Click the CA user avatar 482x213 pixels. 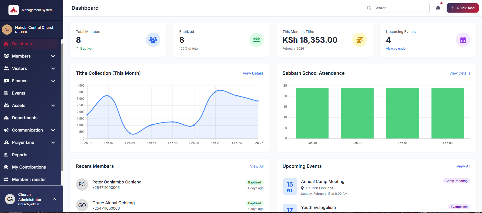(x=10, y=199)
